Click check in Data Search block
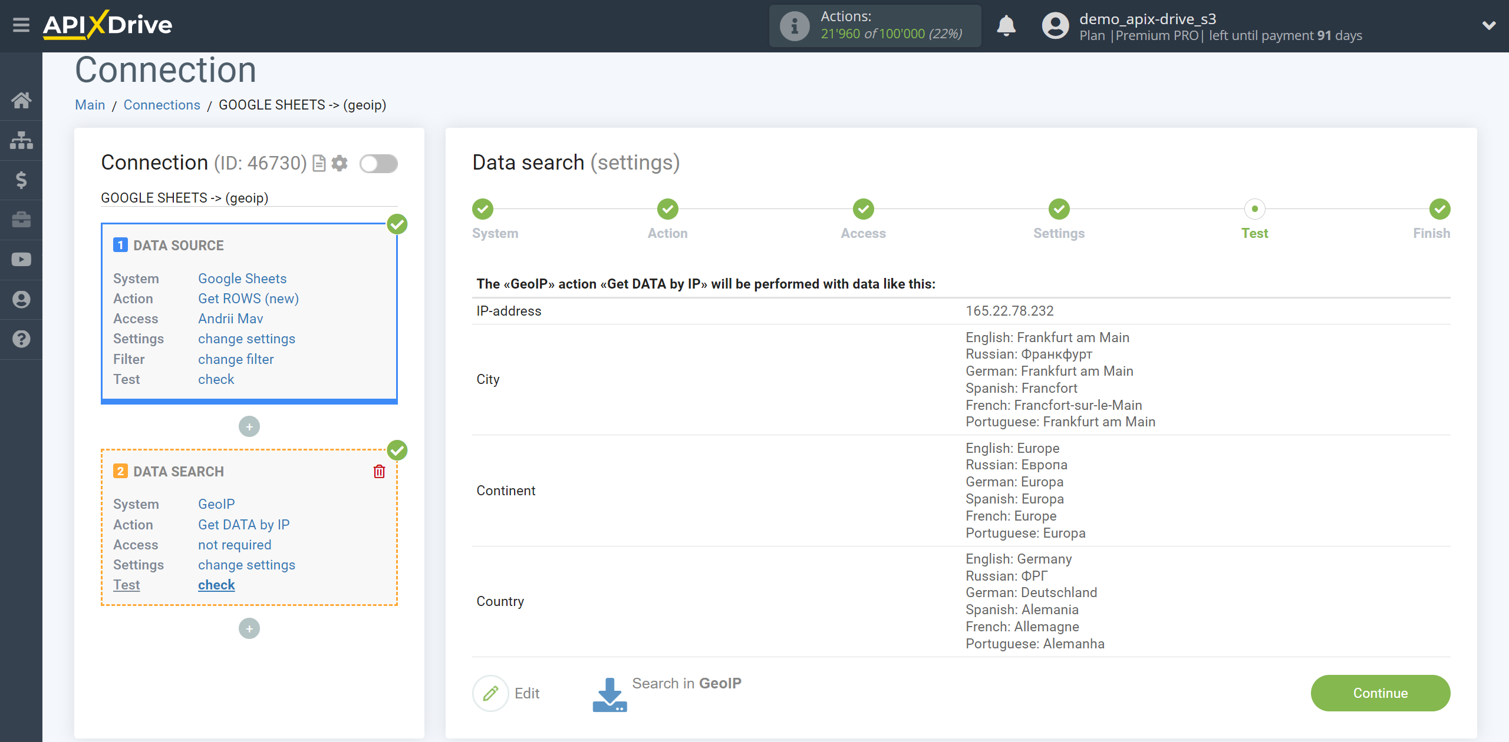The image size is (1509, 742). [216, 585]
